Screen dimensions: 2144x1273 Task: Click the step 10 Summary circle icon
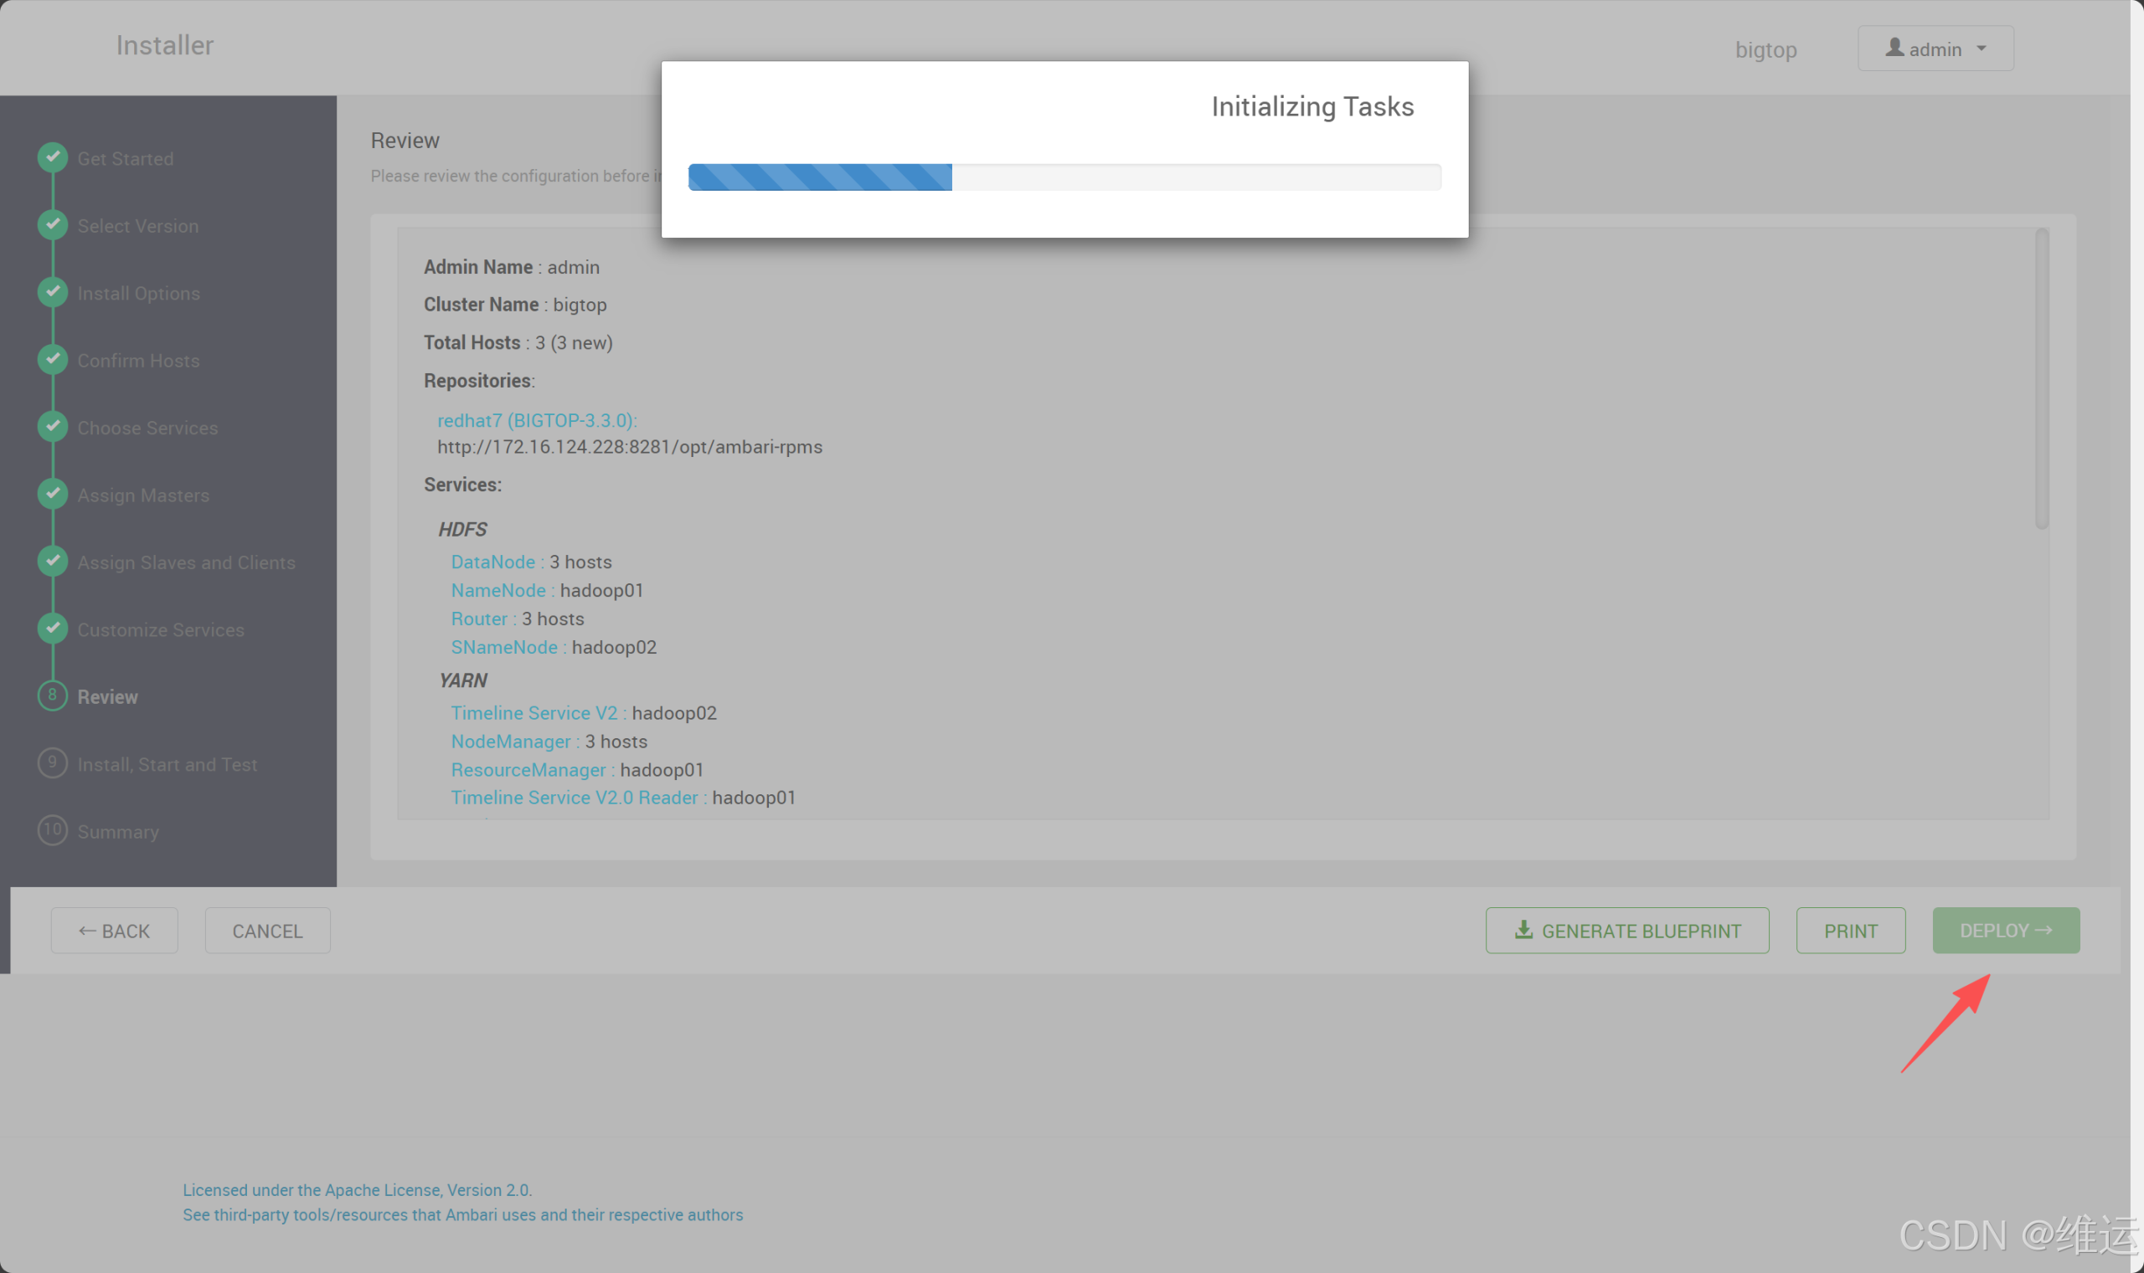(x=53, y=829)
